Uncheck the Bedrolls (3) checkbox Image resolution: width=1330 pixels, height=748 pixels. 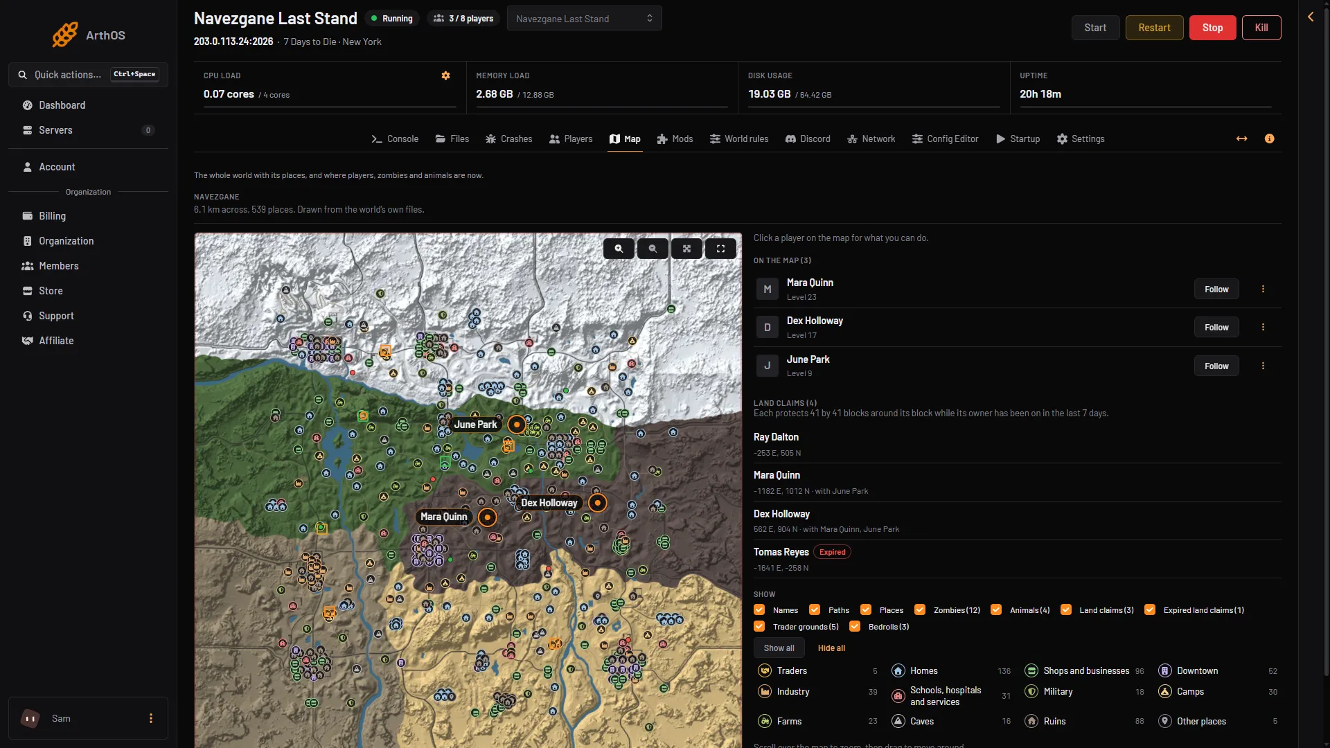(x=855, y=626)
